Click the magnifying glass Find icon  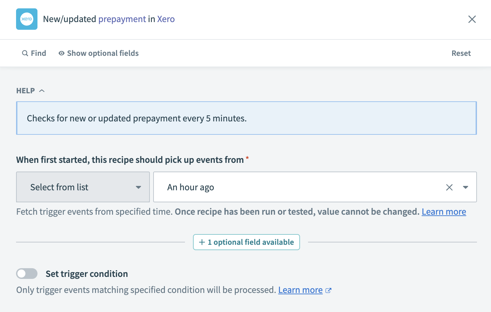click(x=25, y=53)
